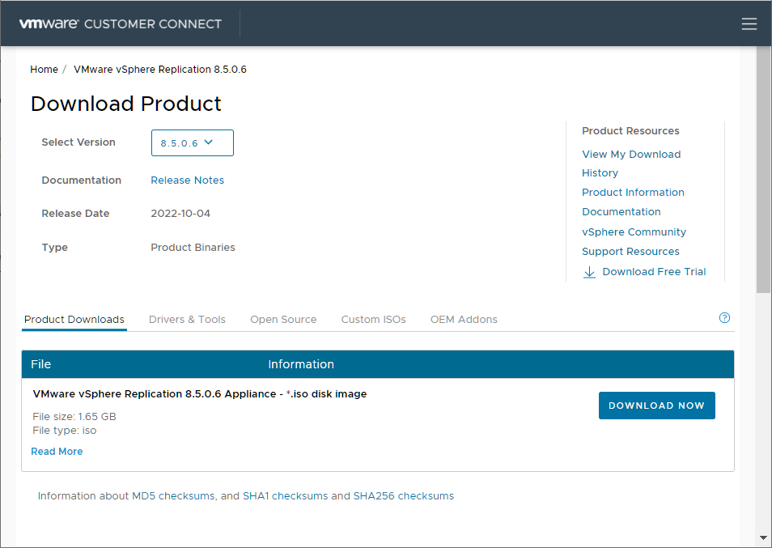Click the 'File size: 1.65 GB' text

(x=74, y=417)
